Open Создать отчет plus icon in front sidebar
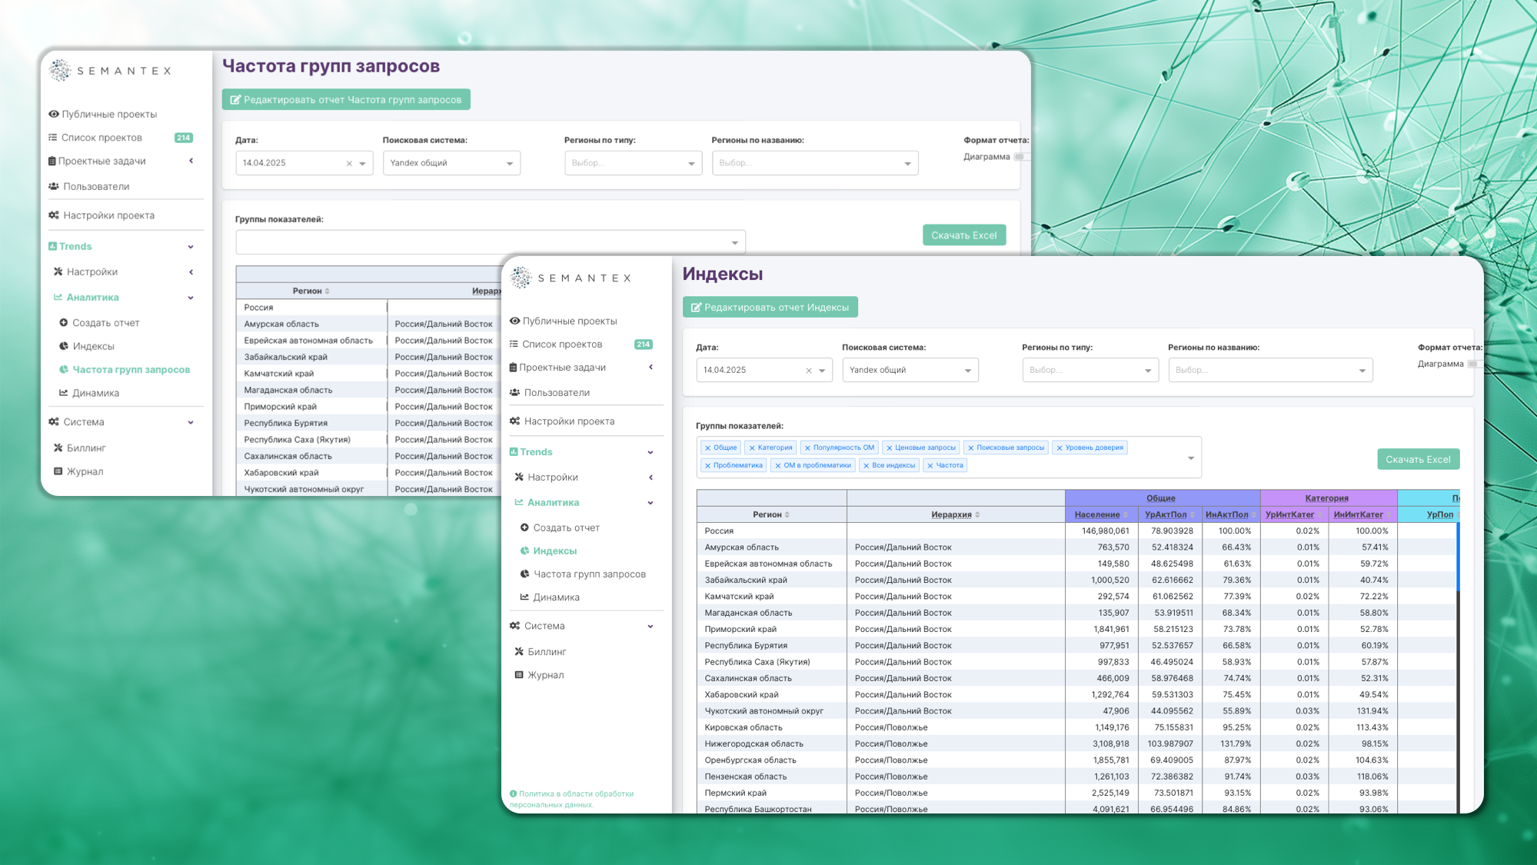Viewport: 1537px width, 865px height. pyautogui.click(x=524, y=527)
